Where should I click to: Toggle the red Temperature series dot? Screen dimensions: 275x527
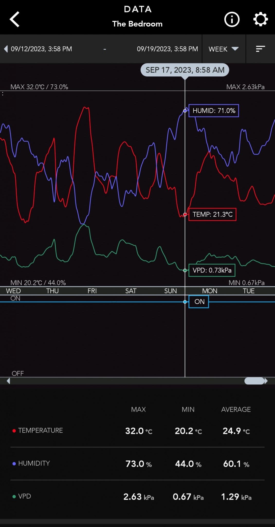(x=14, y=431)
